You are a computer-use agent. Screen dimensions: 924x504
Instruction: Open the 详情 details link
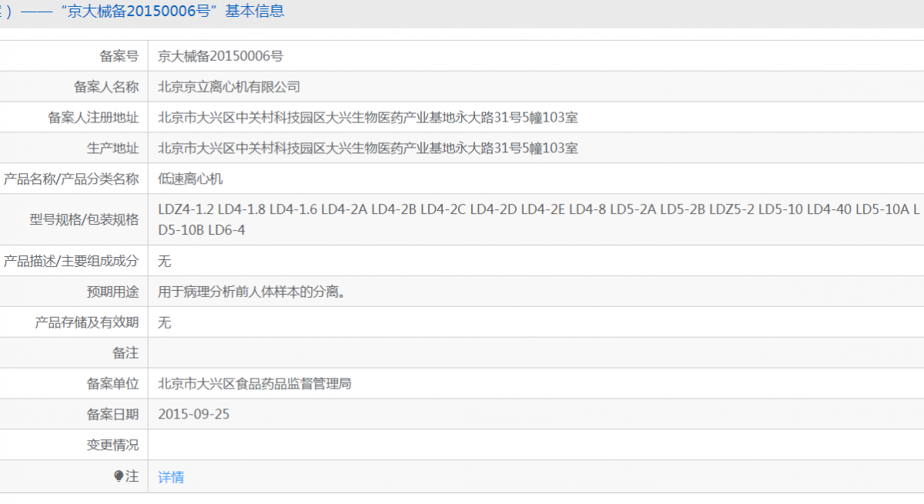click(x=171, y=477)
